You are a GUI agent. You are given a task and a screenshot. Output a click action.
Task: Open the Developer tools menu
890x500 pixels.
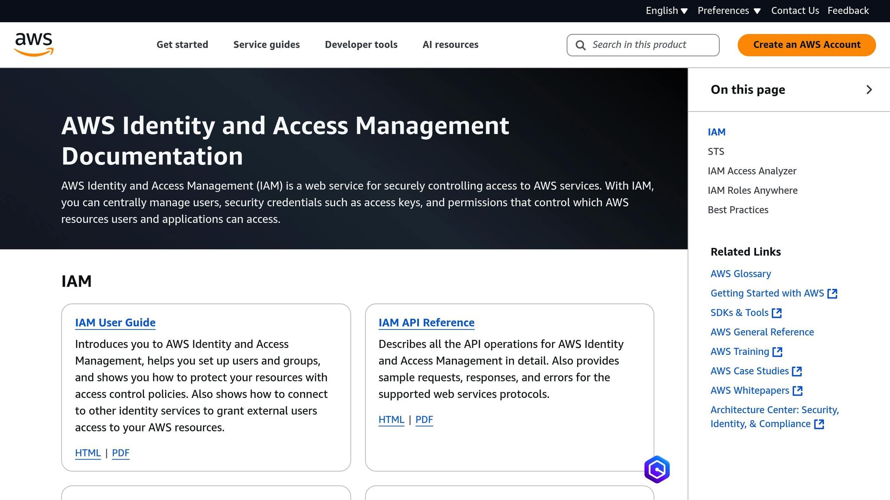tap(361, 45)
